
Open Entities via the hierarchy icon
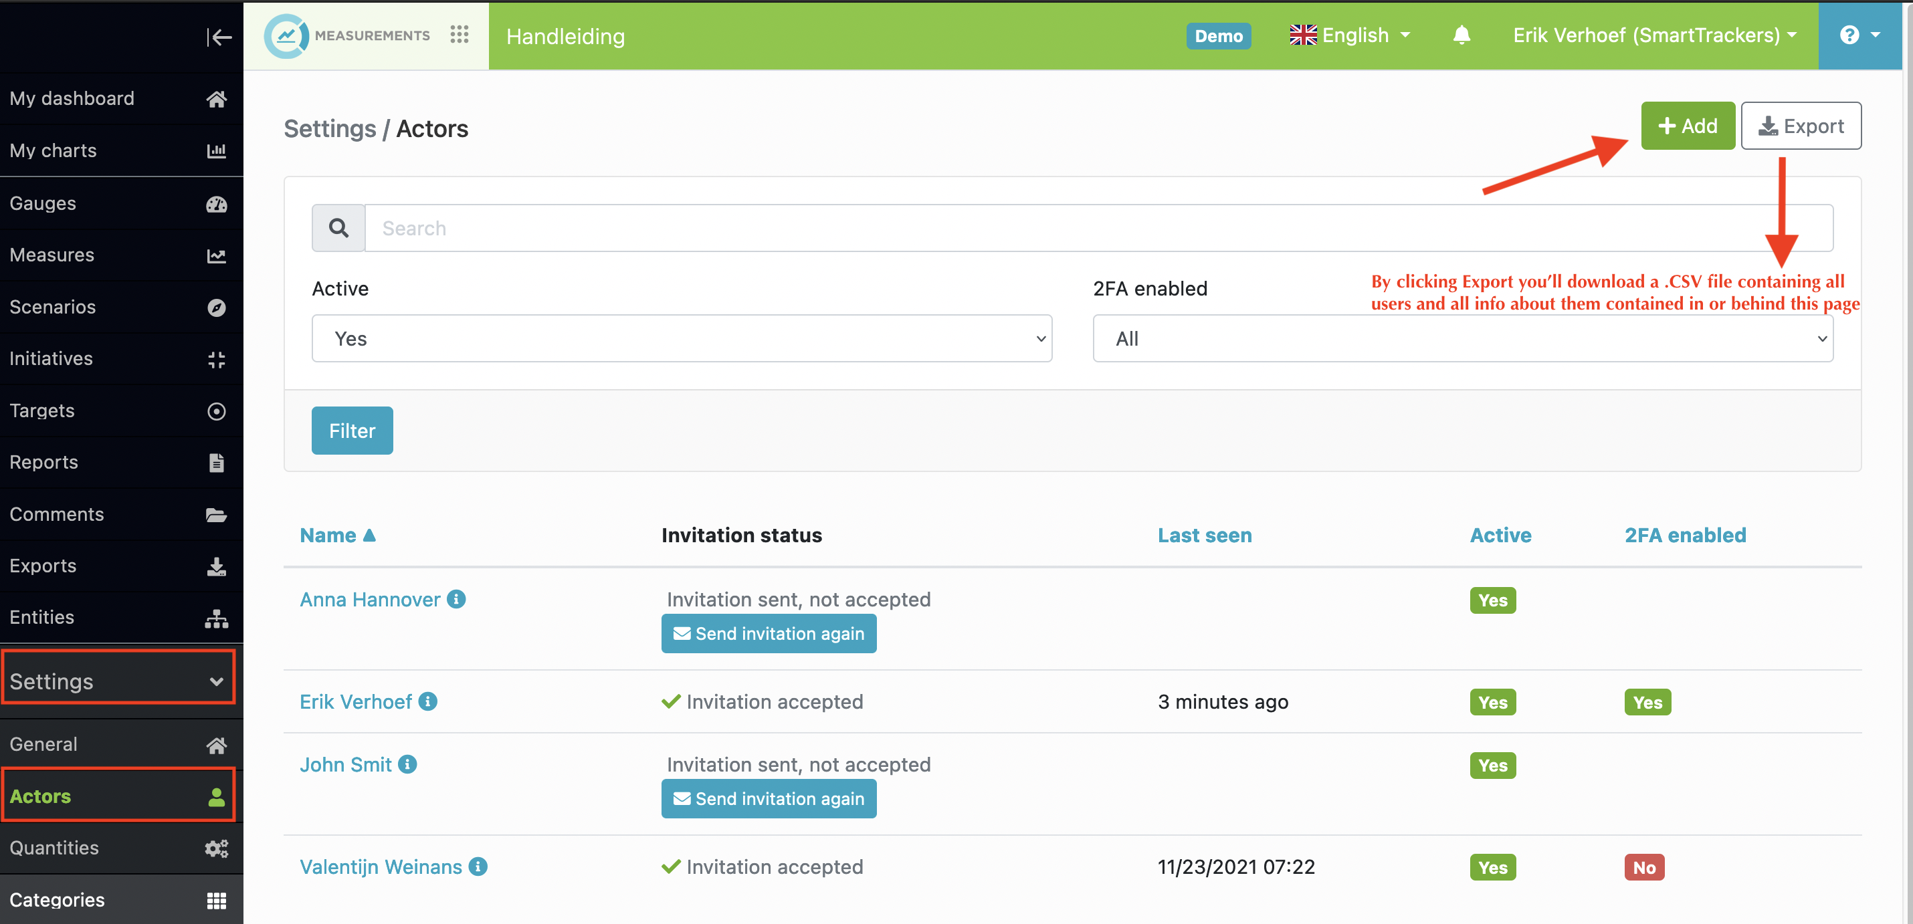[x=216, y=618]
